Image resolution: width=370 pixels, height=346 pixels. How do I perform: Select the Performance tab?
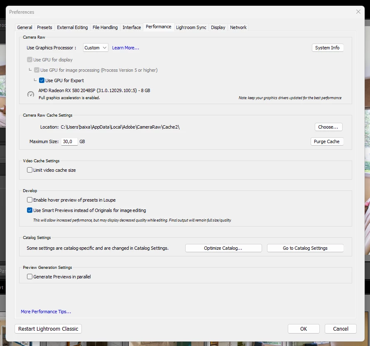coord(158,27)
